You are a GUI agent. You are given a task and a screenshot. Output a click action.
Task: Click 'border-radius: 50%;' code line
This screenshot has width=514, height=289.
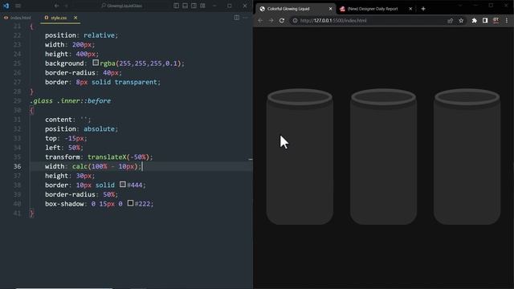point(81,194)
